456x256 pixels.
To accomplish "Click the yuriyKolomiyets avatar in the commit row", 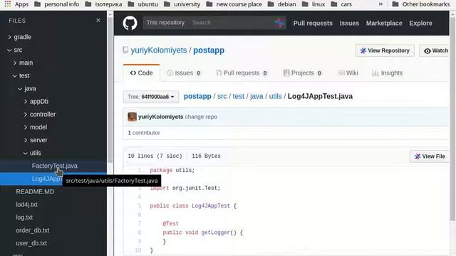I will (x=132, y=117).
